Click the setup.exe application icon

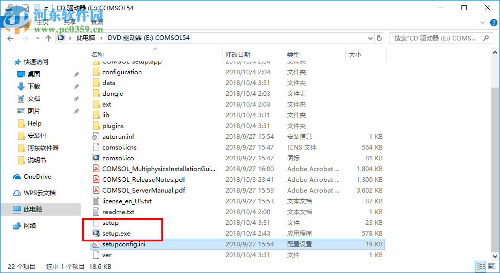(96, 233)
